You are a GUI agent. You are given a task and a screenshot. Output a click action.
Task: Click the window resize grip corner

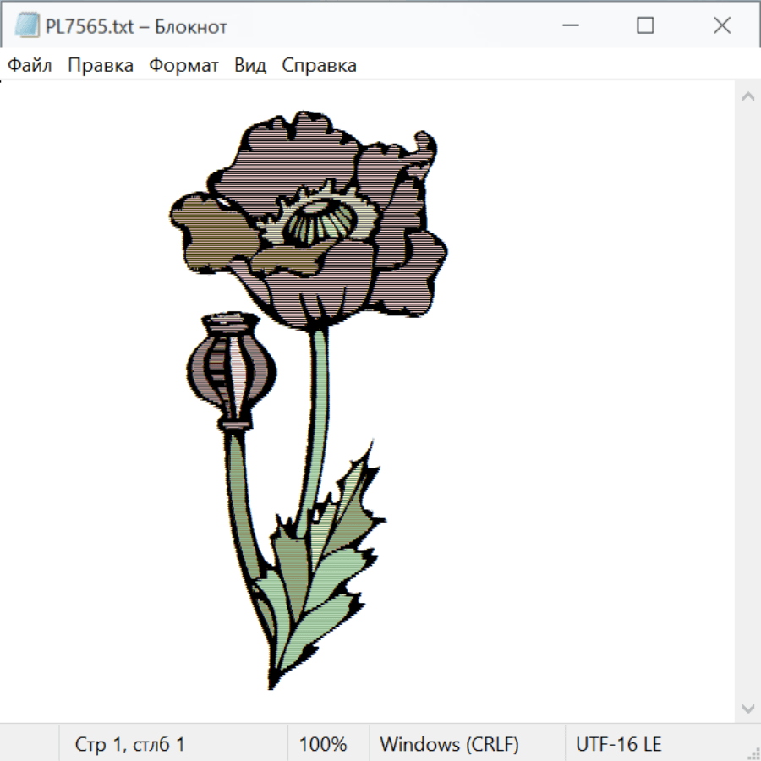(x=753, y=753)
